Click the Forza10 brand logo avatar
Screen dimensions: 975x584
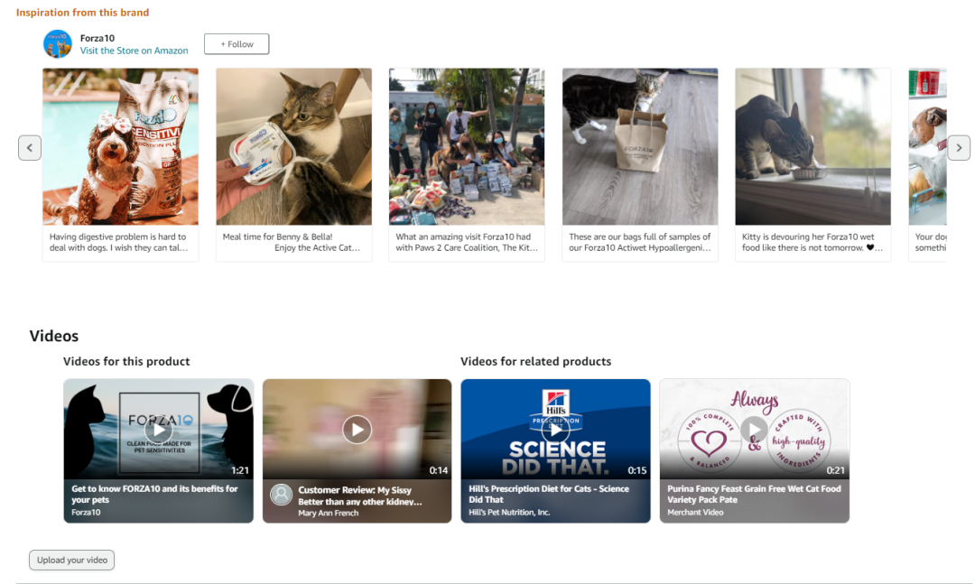[57, 44]
